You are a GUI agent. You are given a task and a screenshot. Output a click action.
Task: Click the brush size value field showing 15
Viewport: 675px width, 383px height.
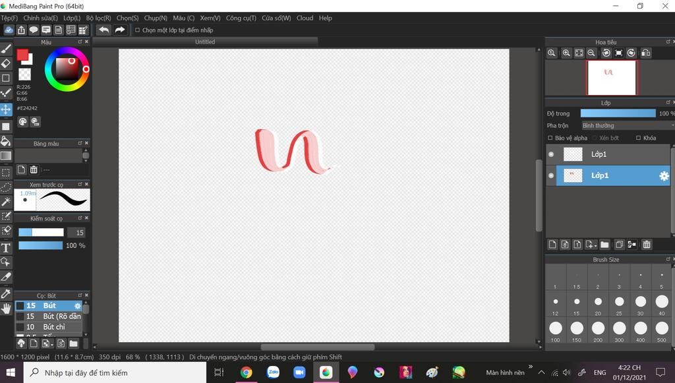point(76,233)
